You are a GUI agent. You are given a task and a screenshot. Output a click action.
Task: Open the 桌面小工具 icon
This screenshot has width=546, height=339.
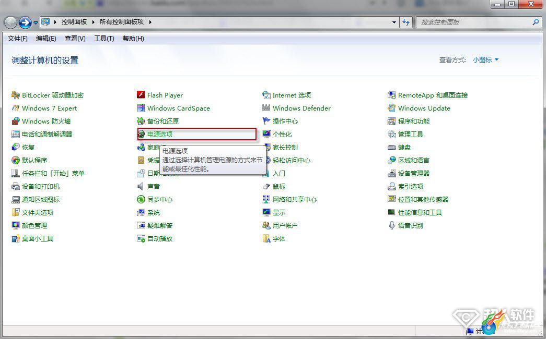(15, 238)
